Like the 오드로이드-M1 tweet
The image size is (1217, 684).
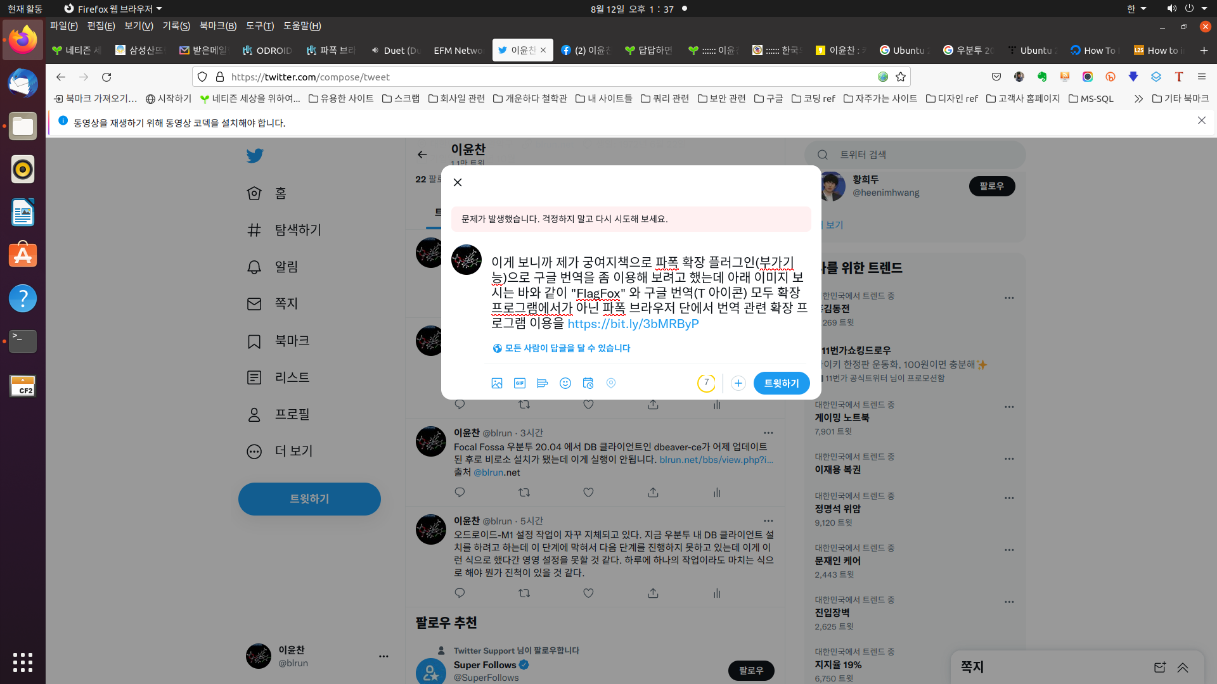(x=588, y=593)
